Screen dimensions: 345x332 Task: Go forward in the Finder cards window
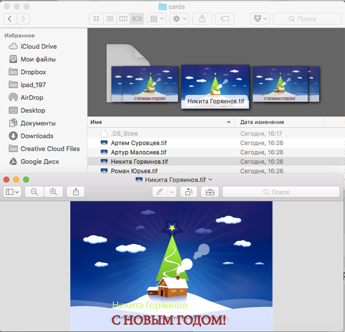23,19
